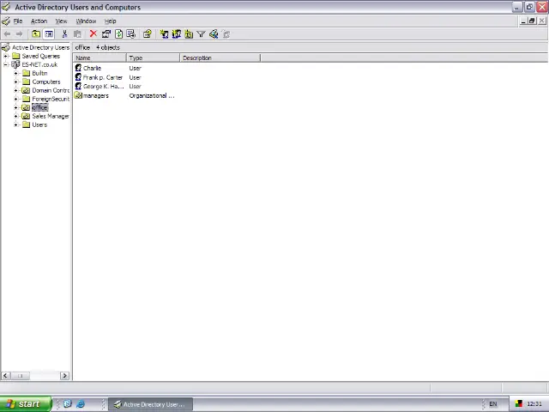Expand the Saved Queries node
The height and width of the screenshot is (412, 549).
click(6, 56)
